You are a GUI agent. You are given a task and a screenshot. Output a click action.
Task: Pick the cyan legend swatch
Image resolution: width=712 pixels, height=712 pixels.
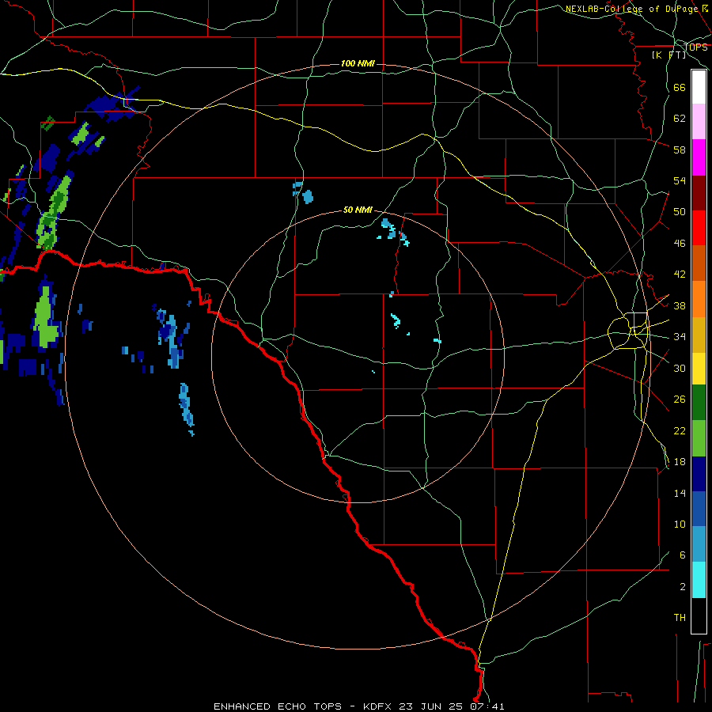(x=699, y=581)
